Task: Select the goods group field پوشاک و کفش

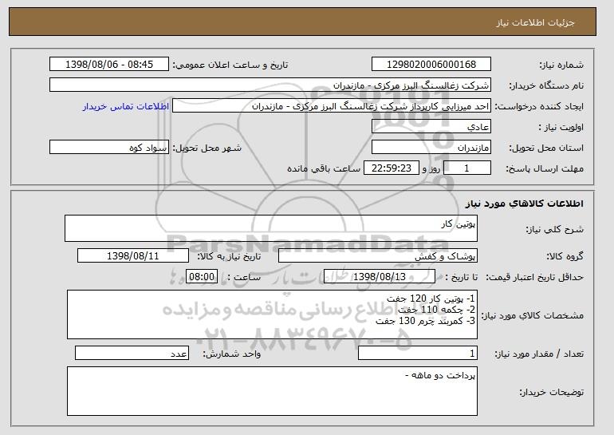Action: 378,256
